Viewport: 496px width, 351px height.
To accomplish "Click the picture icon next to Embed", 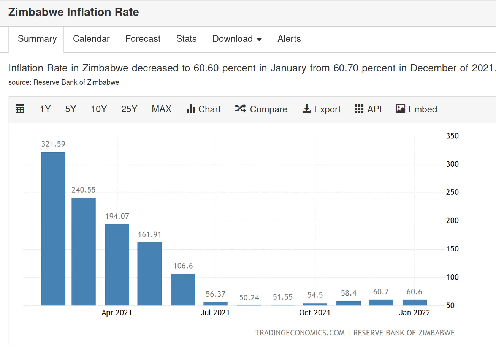I will pos(401,109).
